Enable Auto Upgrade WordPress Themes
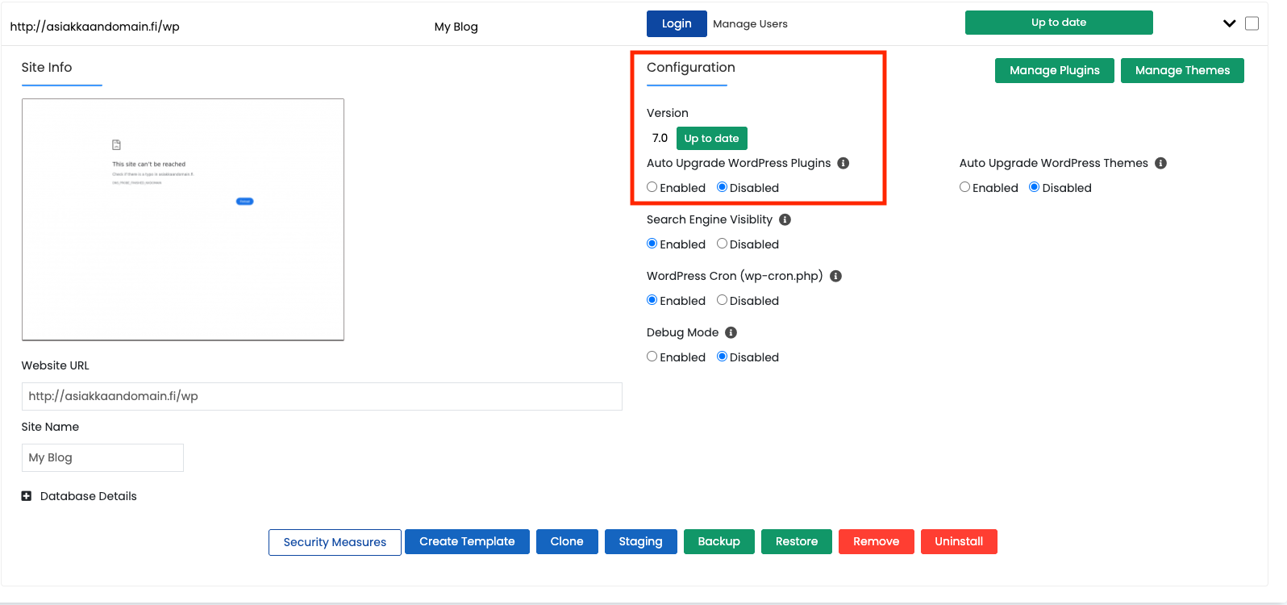 965,187
